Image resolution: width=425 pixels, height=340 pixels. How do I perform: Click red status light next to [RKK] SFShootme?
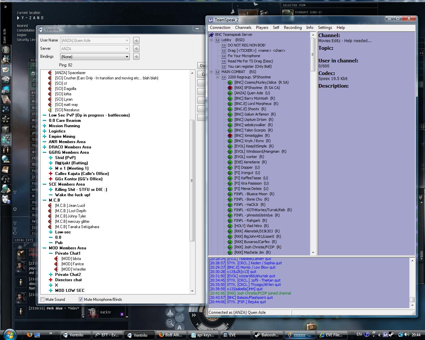[x=230, y=88]
